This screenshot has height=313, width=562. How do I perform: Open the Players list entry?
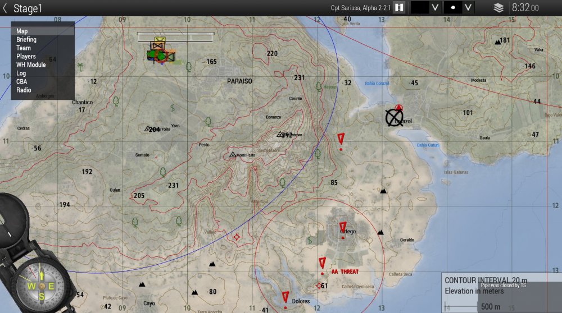click(x=26, y=57)
